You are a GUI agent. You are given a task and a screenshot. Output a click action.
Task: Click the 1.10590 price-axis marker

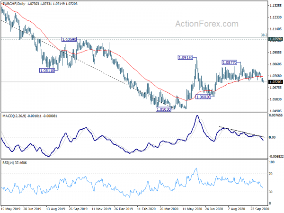[275, 39]
